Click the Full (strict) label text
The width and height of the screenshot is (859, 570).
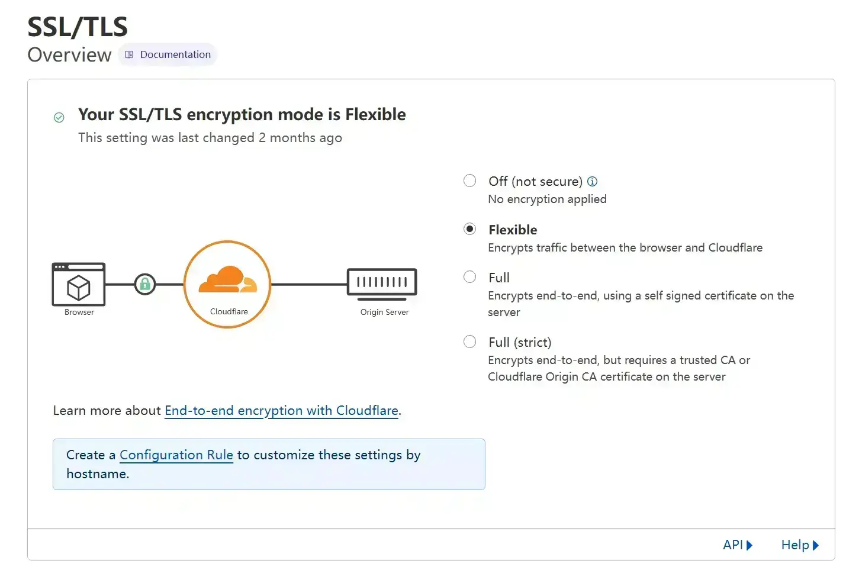coord(520,342)
